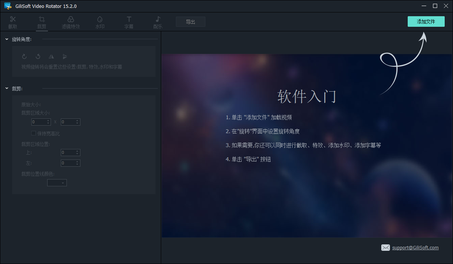Increase 左 left value with up arrow
Screen dimensions: 453x264
tap(77, 161)
